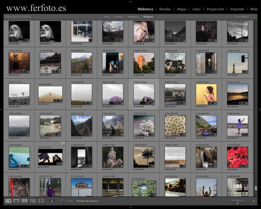Click the grid vertical scrollbar thumb
Viewport: 261px width, 209px height.
coord(256,188)
